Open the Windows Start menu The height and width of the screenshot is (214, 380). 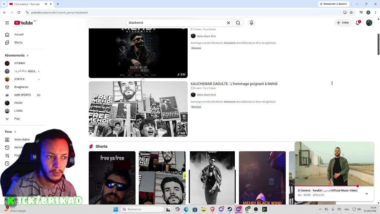click(x=116, y=209)
